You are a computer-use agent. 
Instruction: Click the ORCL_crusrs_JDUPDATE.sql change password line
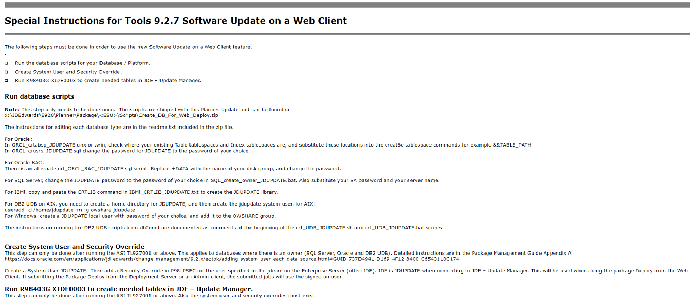point(127,151)
